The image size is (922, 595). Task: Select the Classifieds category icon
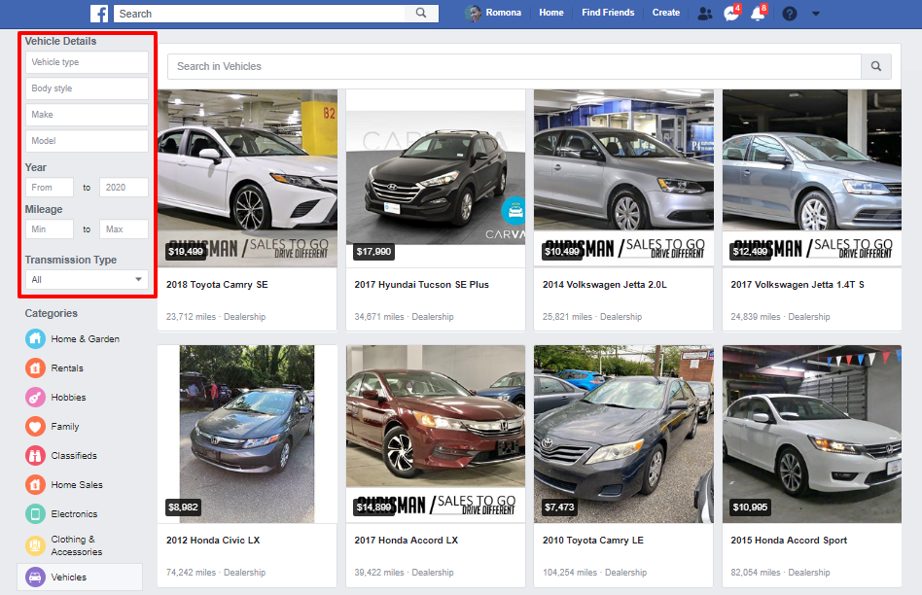click(35, 456)
